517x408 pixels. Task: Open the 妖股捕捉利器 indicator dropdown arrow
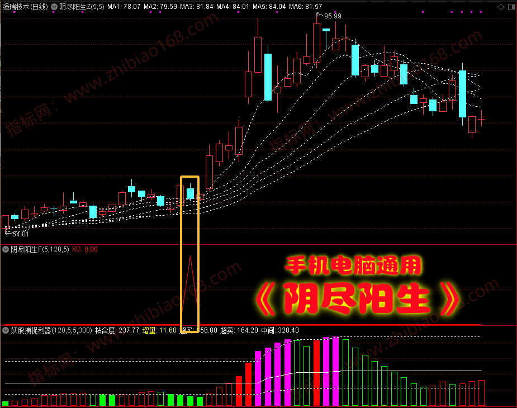pyautogui.click(x=5, y=330)
